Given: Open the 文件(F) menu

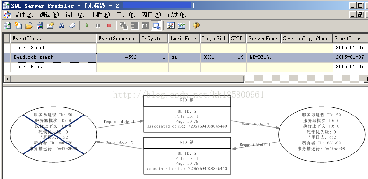Looking at the screenshot, I should pyautogui.click(x=24, y=15).
